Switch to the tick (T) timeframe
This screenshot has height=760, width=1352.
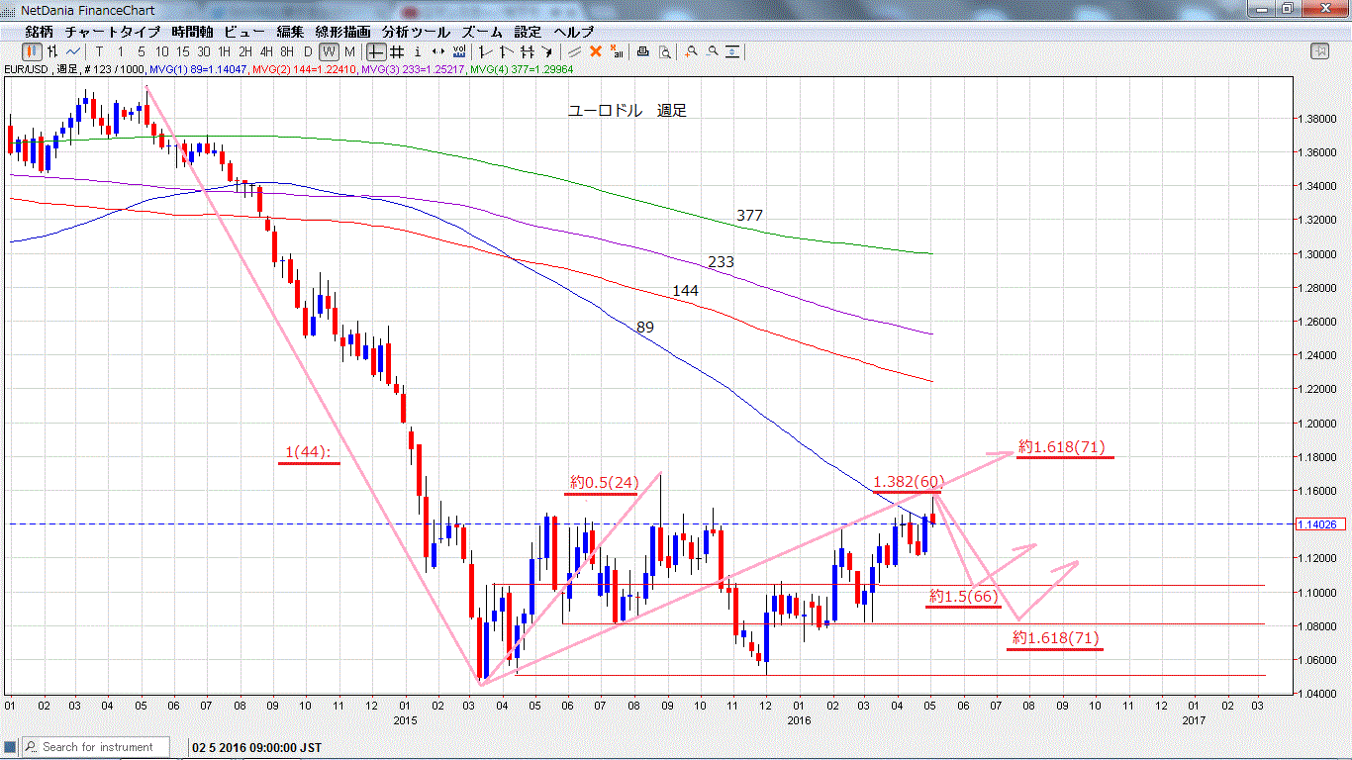pos(99,50)
